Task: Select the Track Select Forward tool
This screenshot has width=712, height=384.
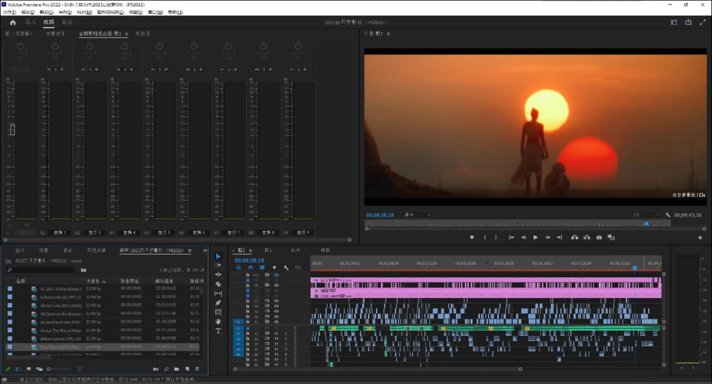Action: point(218,265)
